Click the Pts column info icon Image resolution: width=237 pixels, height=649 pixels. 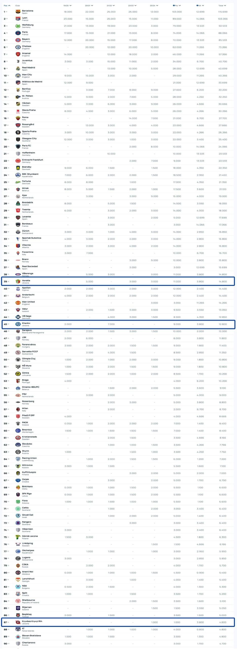click(174, 5)
